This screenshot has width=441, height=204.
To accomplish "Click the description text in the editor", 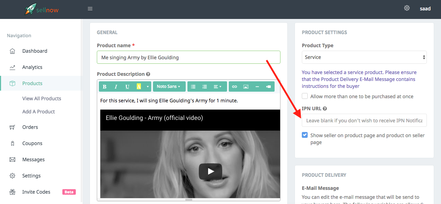I will pos(169,101).
